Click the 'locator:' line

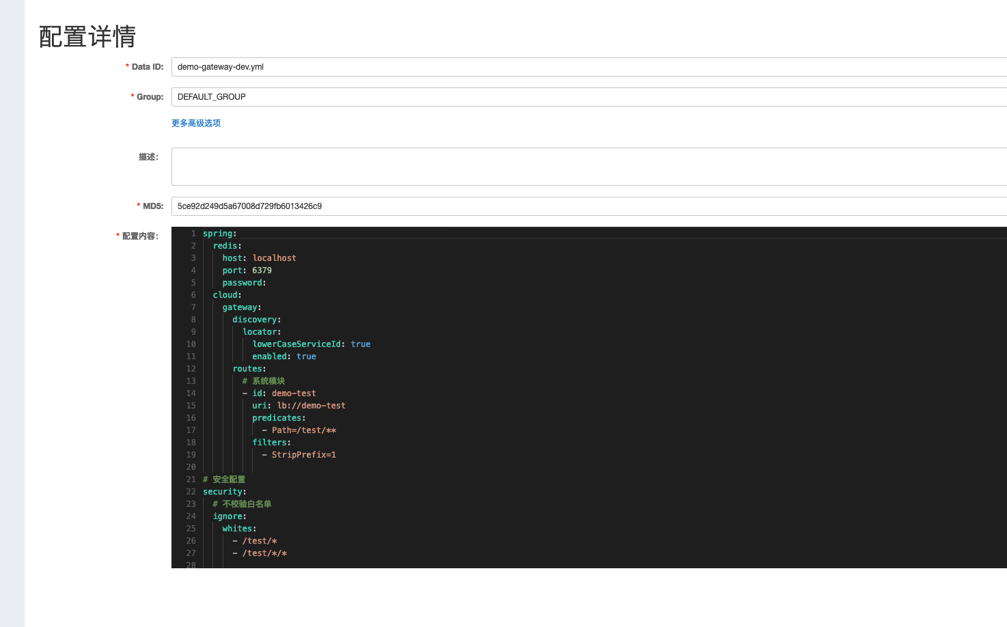coord(262,332)
